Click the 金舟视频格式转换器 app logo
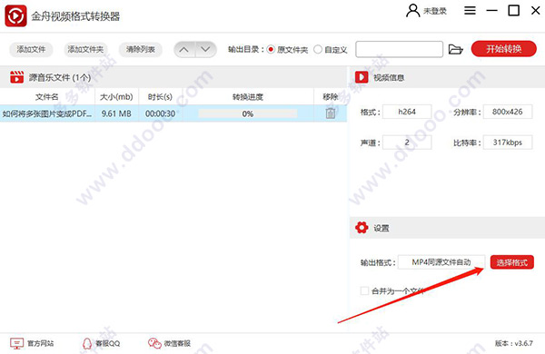 coord(15,15)
